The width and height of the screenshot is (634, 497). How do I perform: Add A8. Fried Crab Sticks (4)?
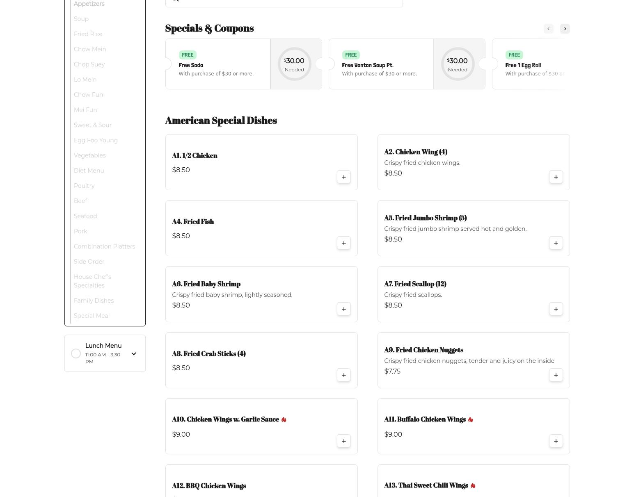coord(344,375)
